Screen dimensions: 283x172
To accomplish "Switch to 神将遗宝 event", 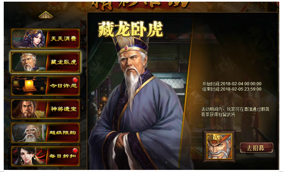I will (45, 109).
